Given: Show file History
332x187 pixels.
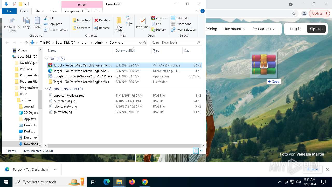Looking at the screenshot, I should [158, 30].
